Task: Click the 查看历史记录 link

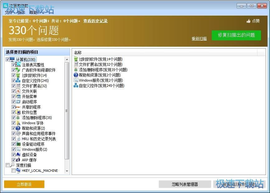Action: pos(95,21)
